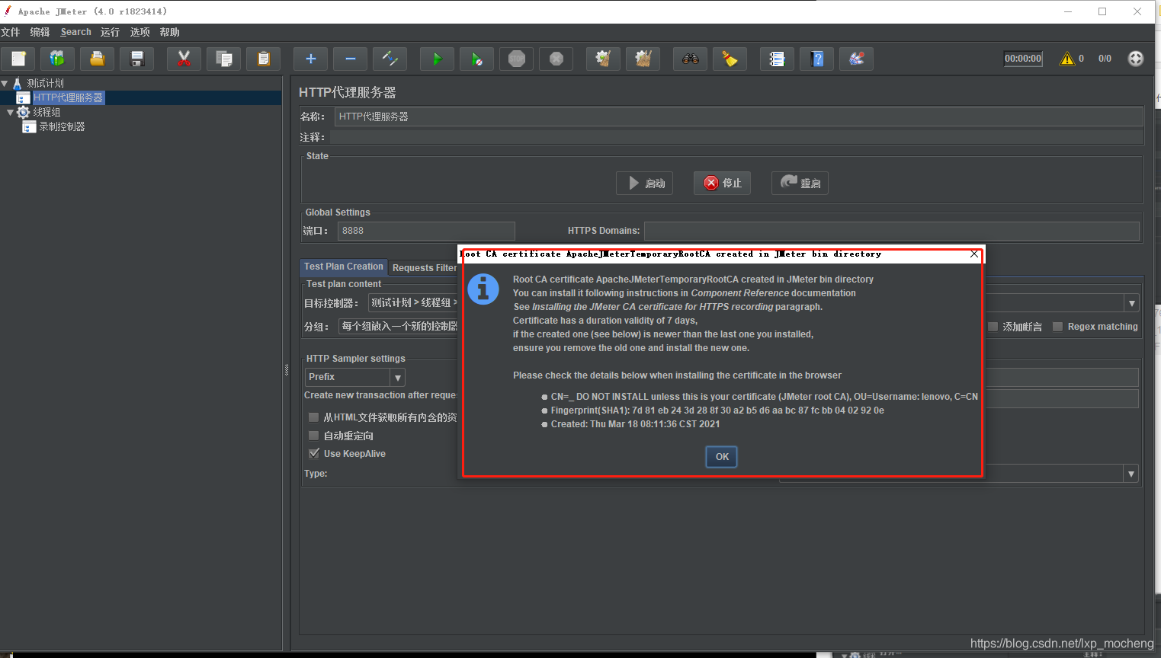Click the Open file folder icon
The width and height of the screenshot is (1161, 658).
coord(97,59)
